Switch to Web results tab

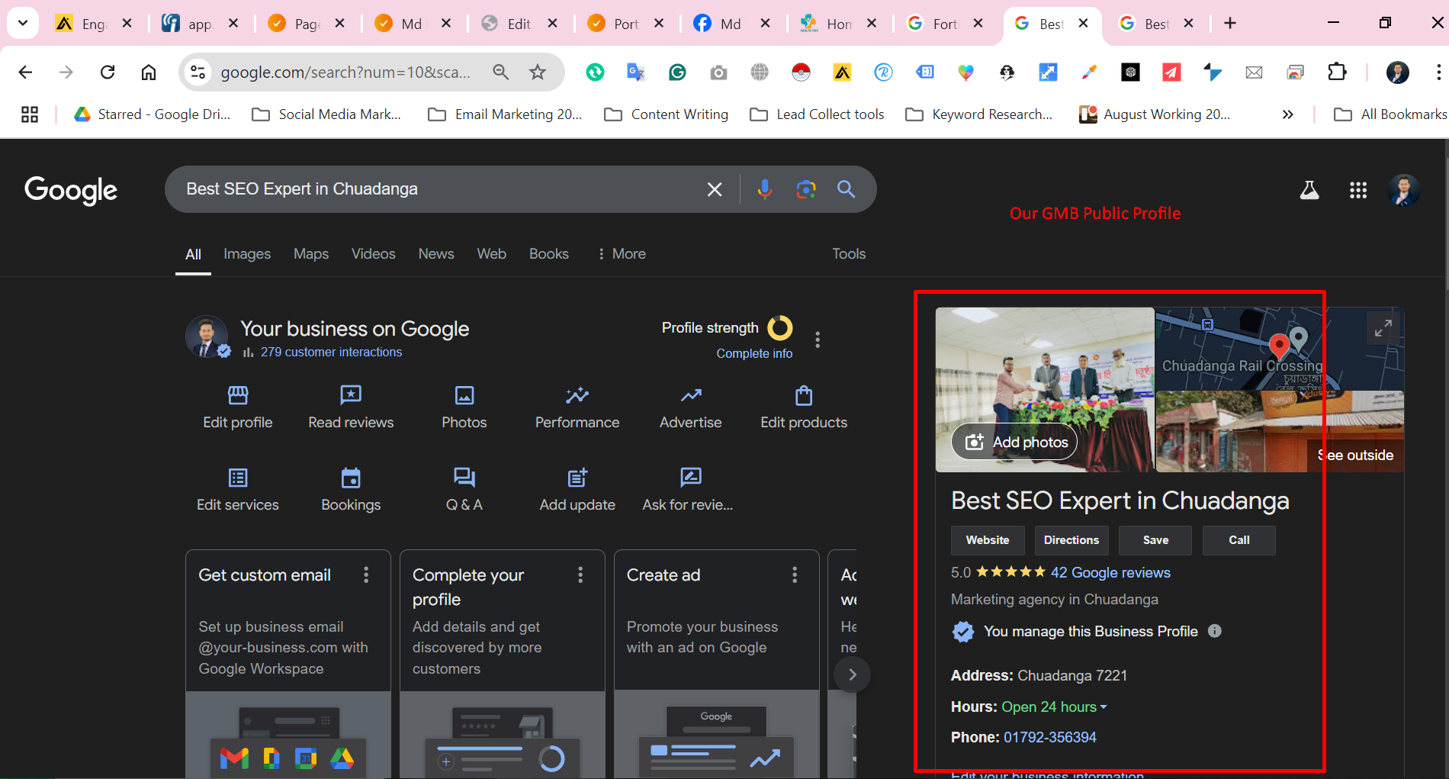coord(492,254)
